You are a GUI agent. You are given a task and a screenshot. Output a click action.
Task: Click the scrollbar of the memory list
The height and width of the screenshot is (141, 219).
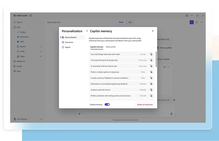[x=156, y=59]
